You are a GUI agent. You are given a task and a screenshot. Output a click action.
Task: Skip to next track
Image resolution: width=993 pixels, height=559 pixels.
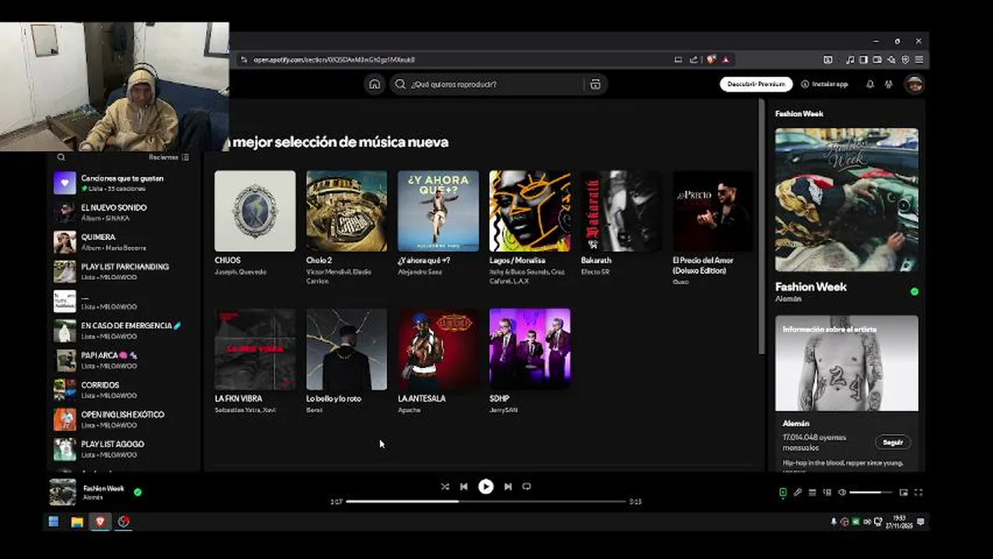[x=507, y=487]
